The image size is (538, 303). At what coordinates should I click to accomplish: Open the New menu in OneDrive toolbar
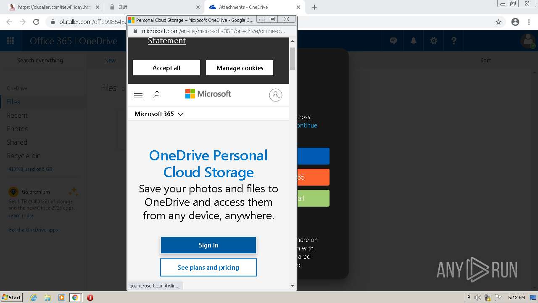110,60
